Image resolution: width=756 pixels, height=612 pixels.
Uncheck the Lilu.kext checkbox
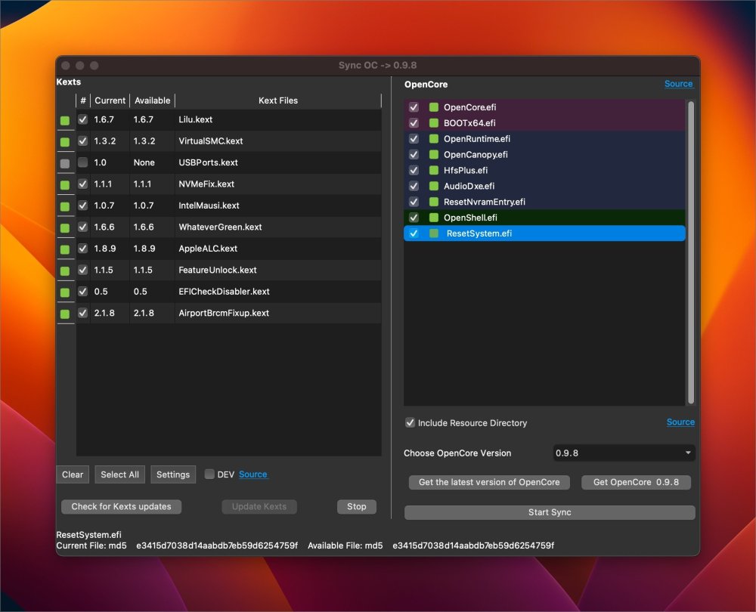(83, 119)
